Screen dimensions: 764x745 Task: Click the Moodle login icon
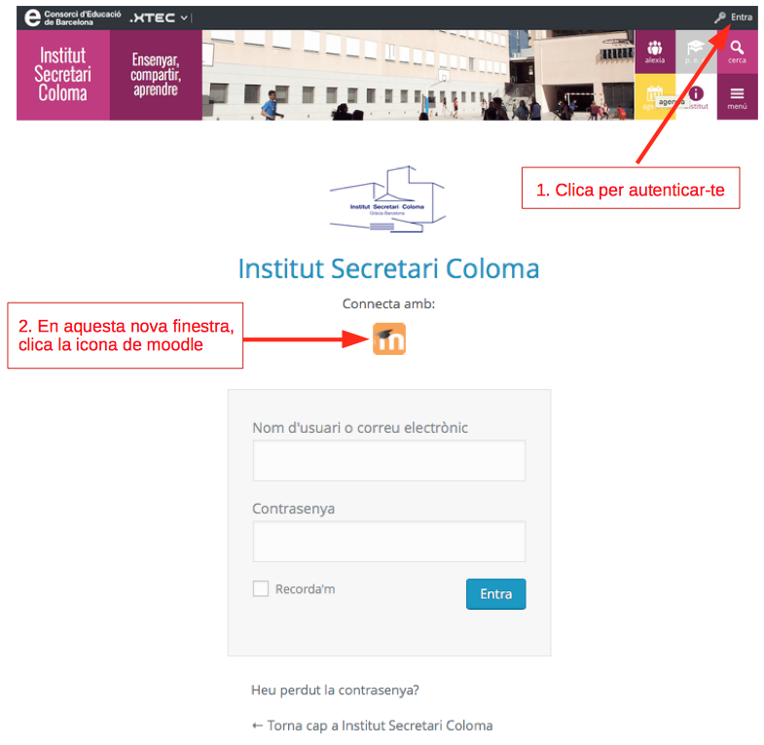[388, 338]
